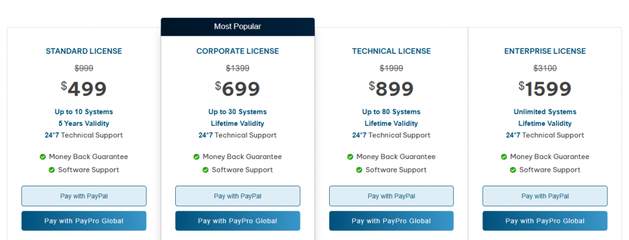Select the Most Popular banner

238,27
